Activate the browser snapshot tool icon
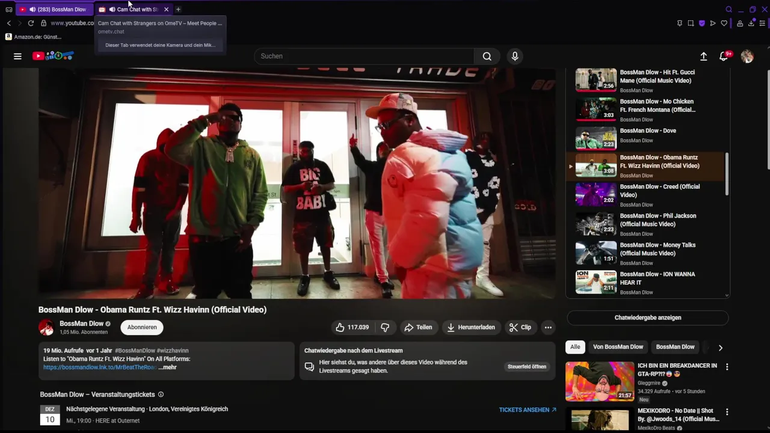Viewport: 770px width, 433px height. pyautogui.click(x=691, y=23)
